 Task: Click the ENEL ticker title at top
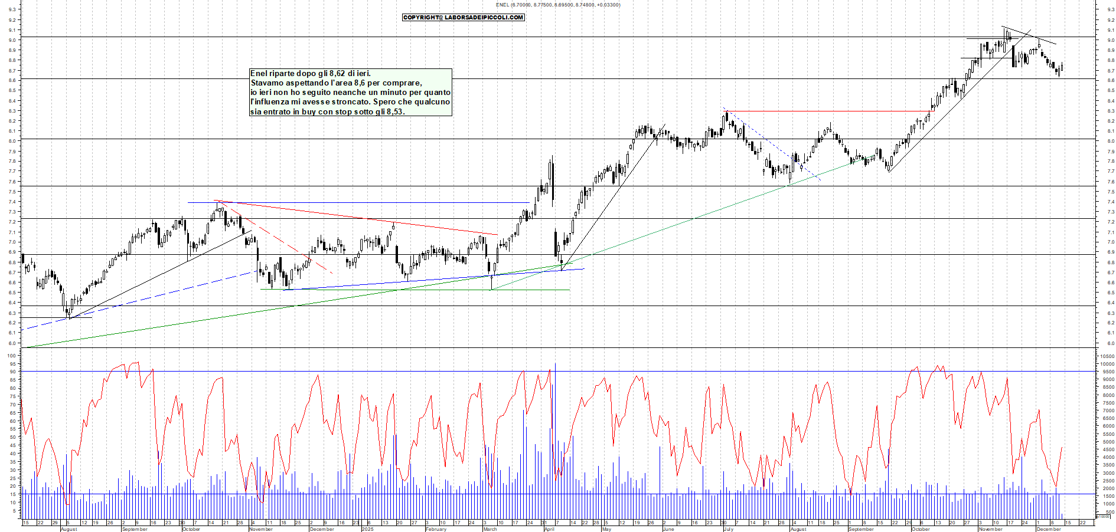[557, 5]
